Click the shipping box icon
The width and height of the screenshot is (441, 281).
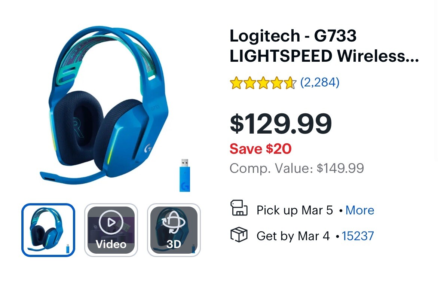tap(239, 235)
